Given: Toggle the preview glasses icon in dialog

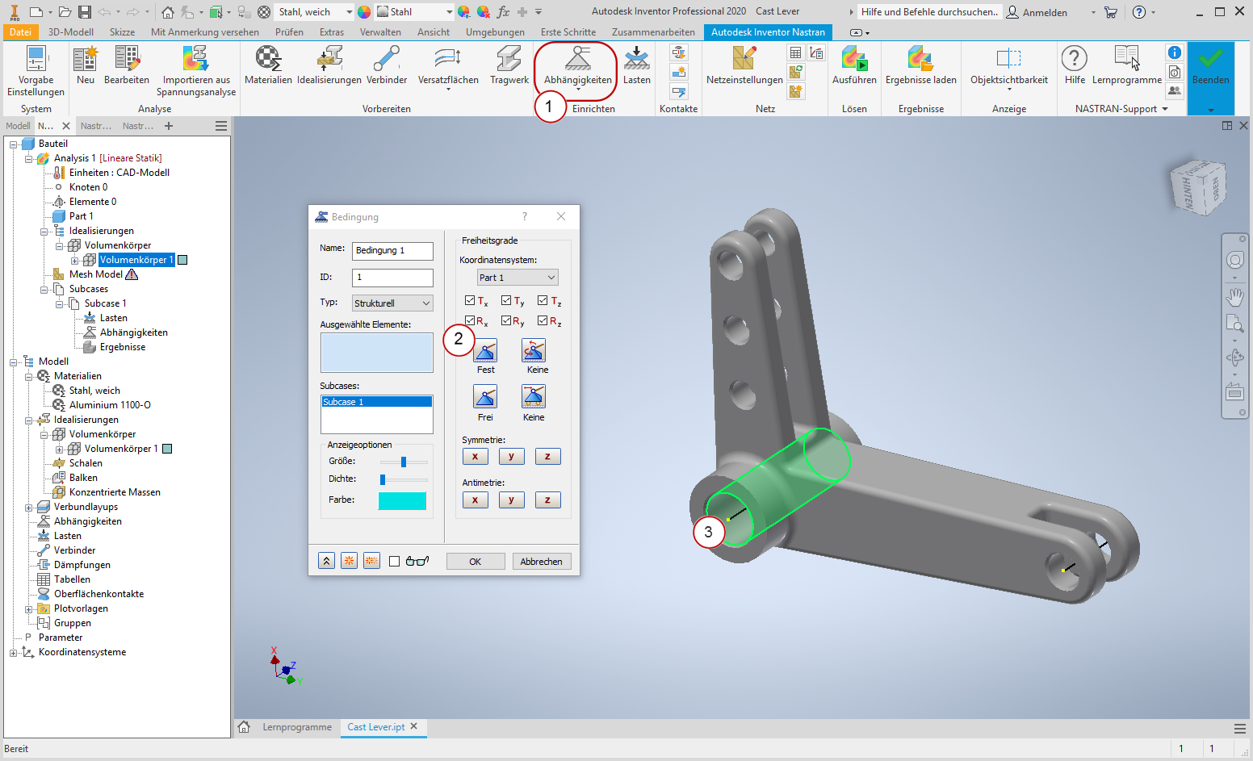Looking at the screenshot, I should 417,561.
